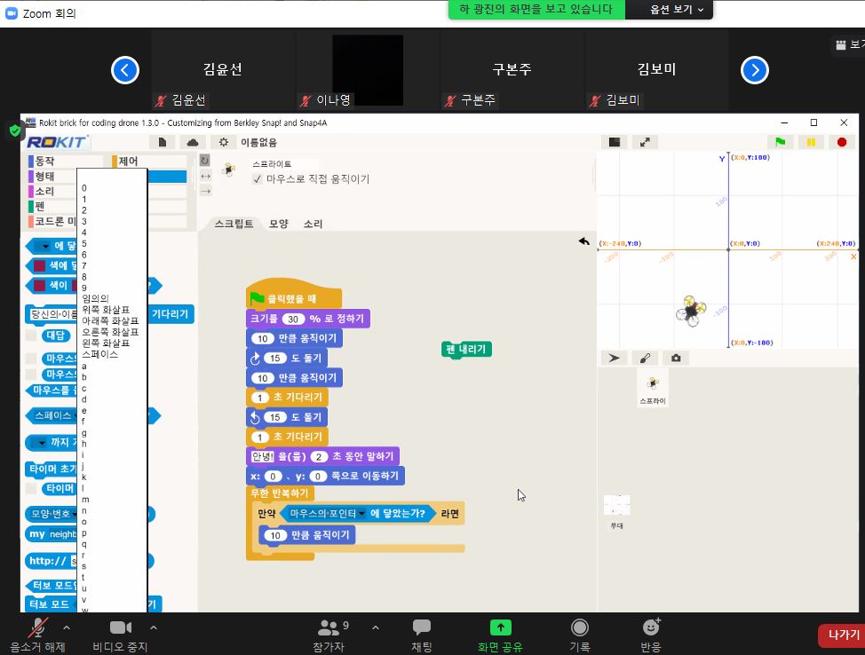Image resolution: width=865 pixels, height=655 pixels.
Task: Stop all scripts with the red button
Action: pos(842,142)
